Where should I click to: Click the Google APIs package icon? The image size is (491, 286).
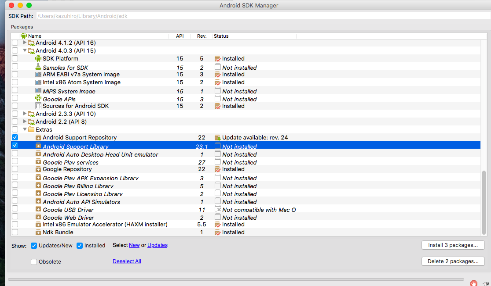tap(39, 99)
